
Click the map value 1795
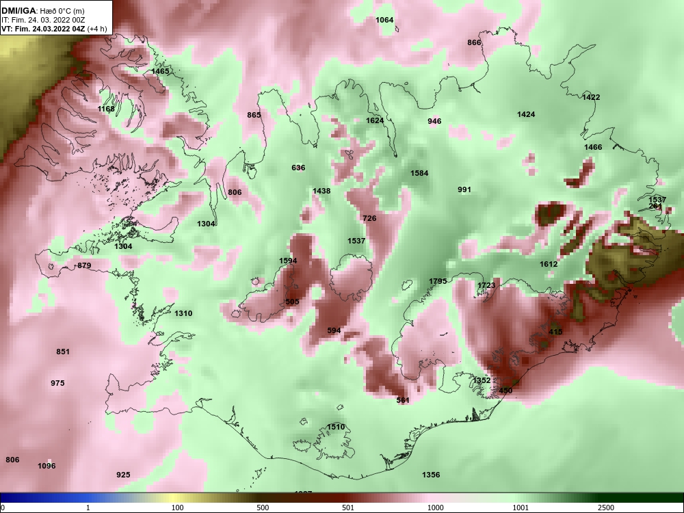(438, 281)
